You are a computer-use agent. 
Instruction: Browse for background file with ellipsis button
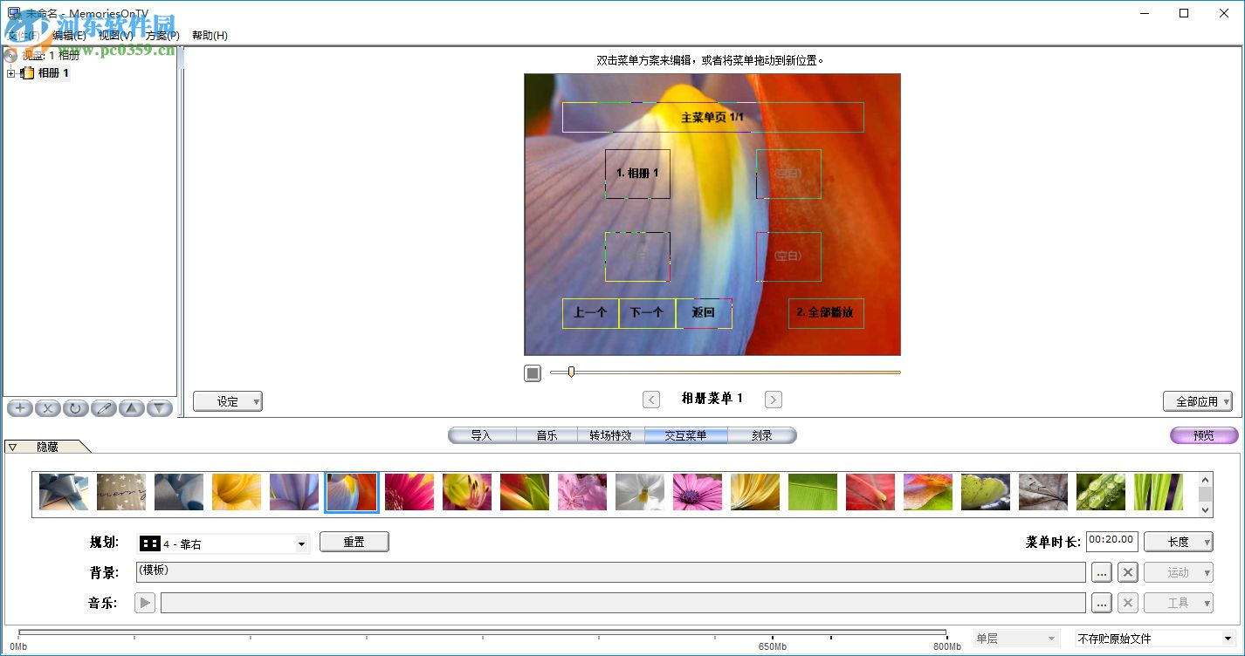tap(1102, 572)
